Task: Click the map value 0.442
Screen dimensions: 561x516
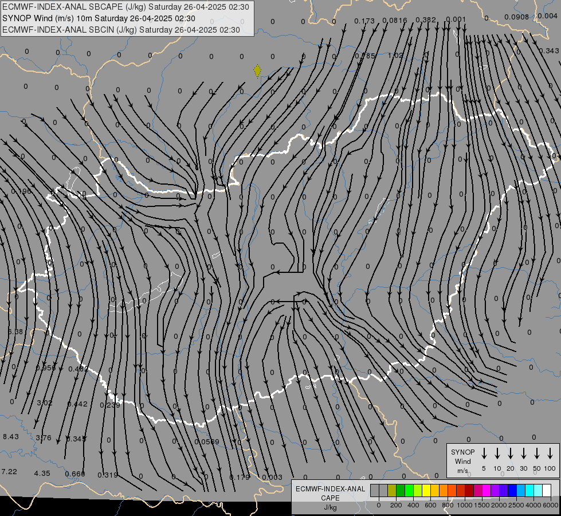Action: 77,404
